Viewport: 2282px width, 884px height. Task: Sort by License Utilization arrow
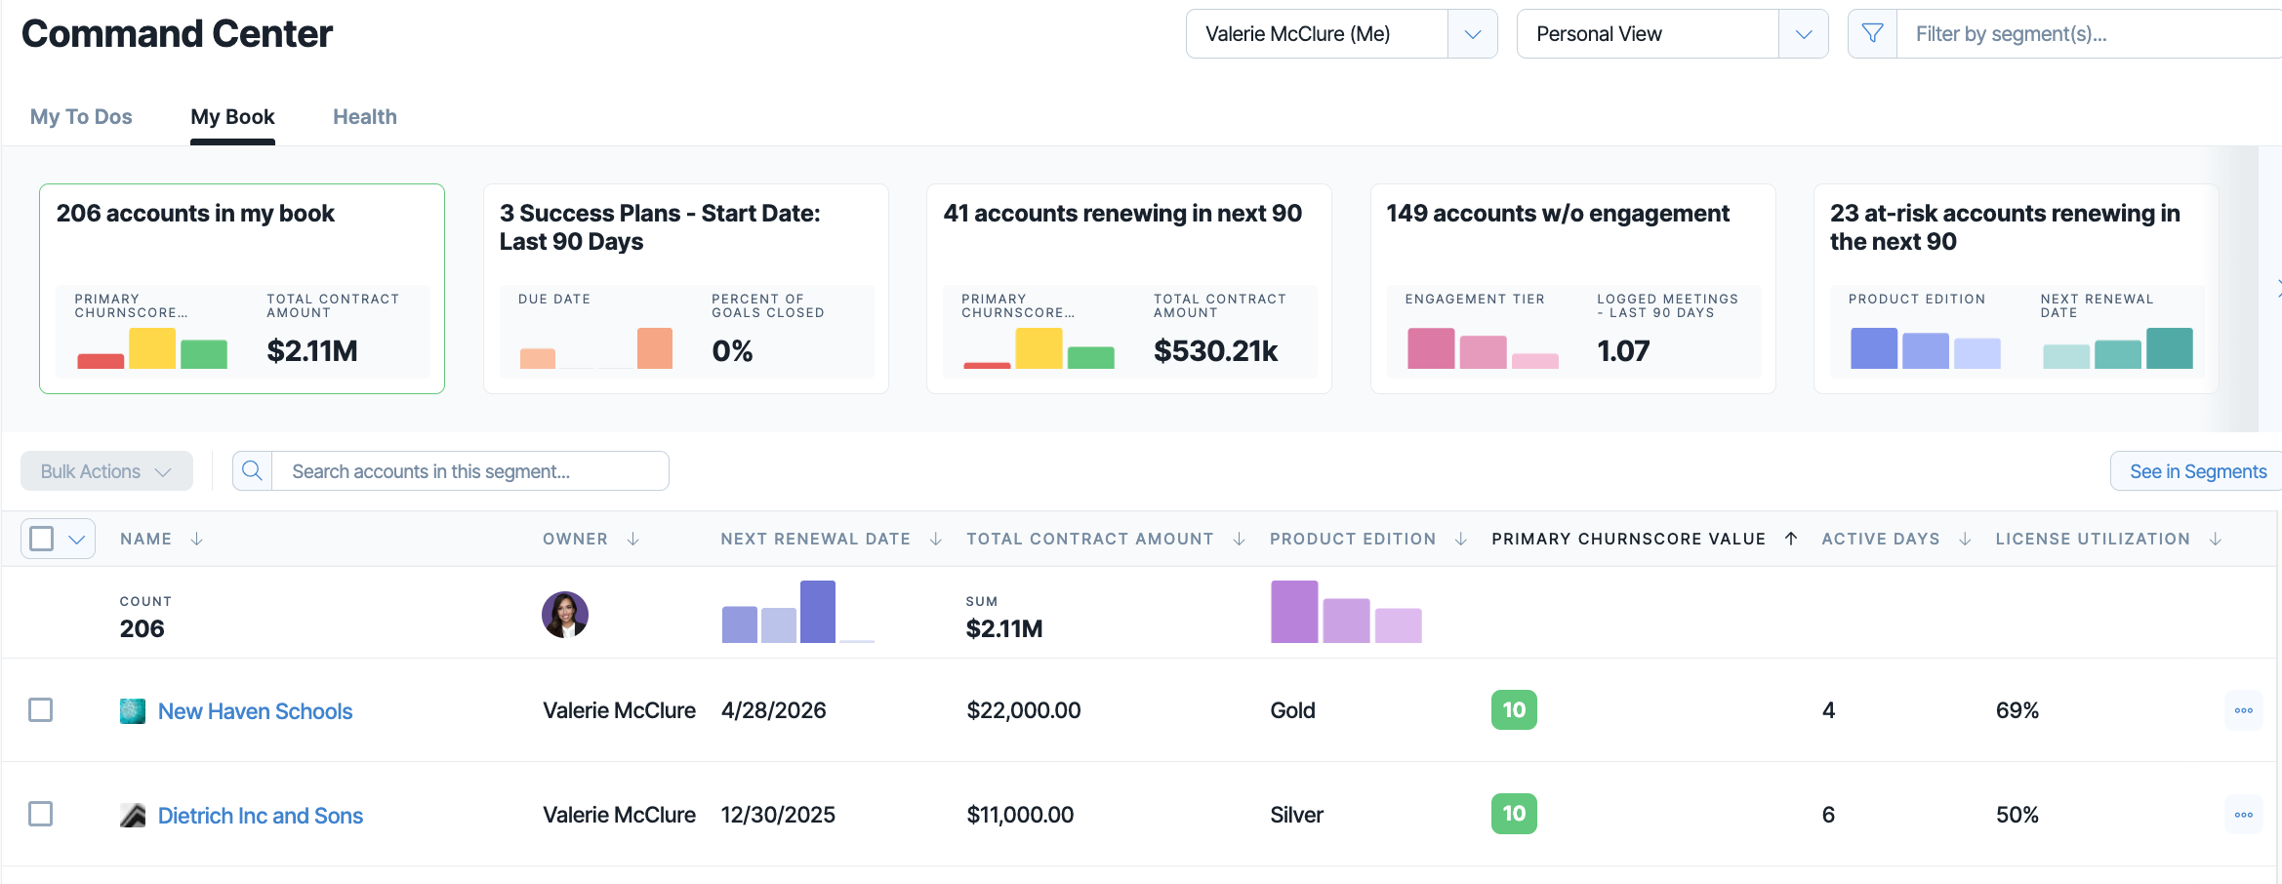[x=2216, y=539]
